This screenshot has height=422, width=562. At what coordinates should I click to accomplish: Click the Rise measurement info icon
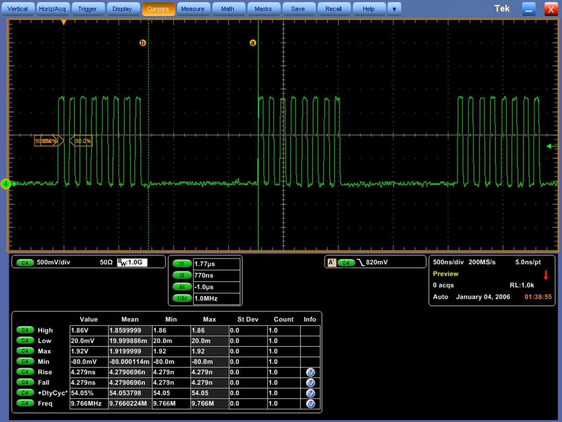[310, 372]
